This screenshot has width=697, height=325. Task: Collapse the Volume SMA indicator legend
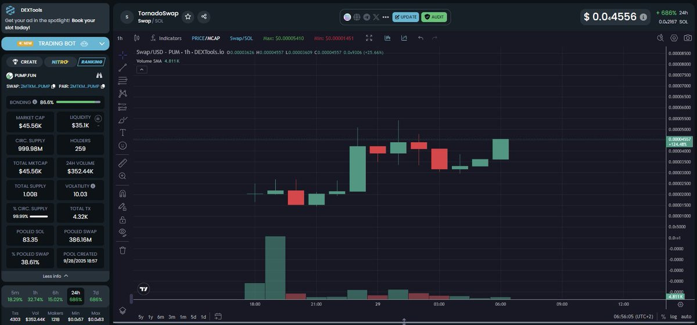142,70
